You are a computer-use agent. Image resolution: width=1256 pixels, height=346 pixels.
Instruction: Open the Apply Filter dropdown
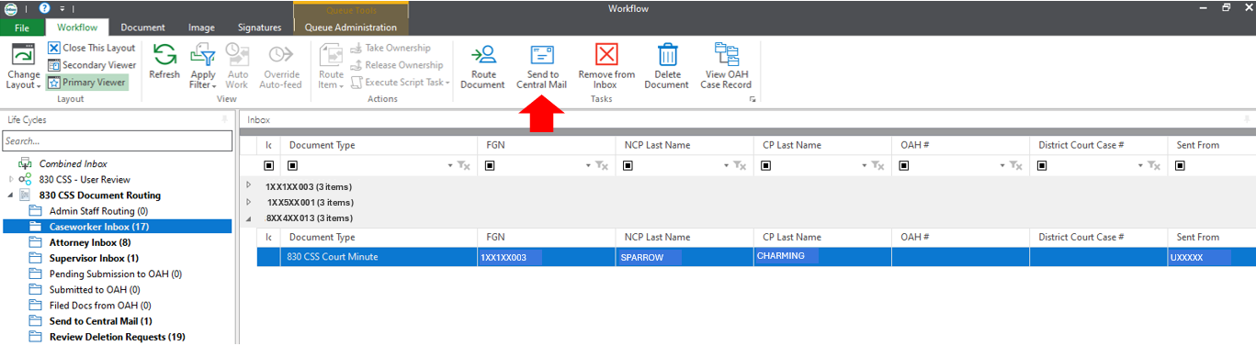pyautogui.click(x=202, y=66)
